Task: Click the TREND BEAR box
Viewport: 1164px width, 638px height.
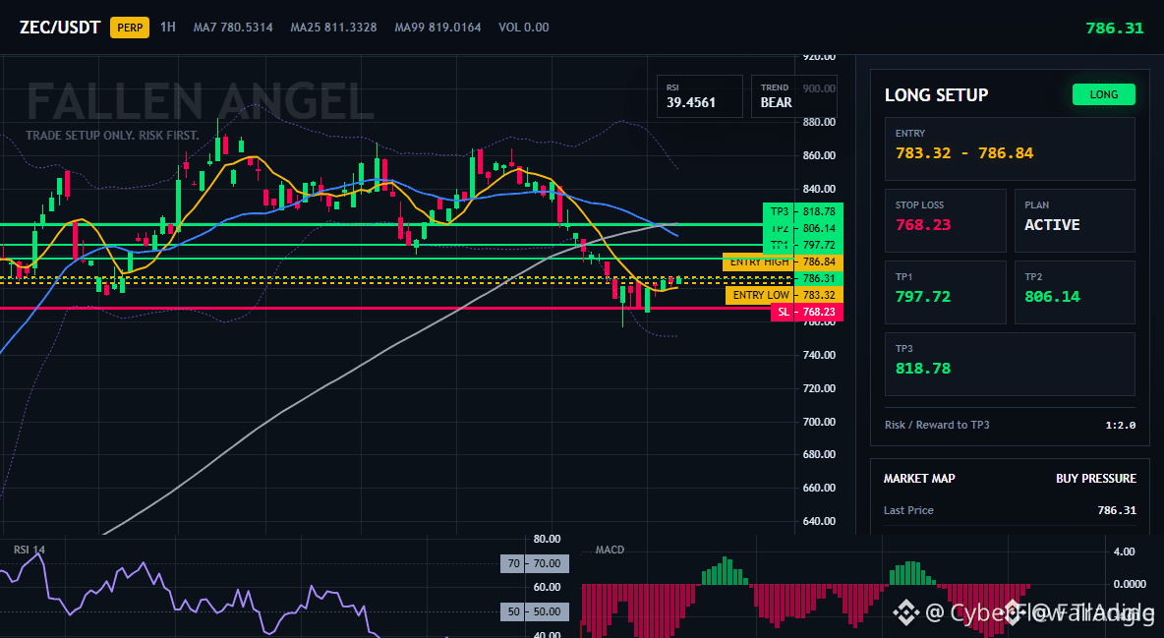Action: pyautogui.click(x=793, y=95)
